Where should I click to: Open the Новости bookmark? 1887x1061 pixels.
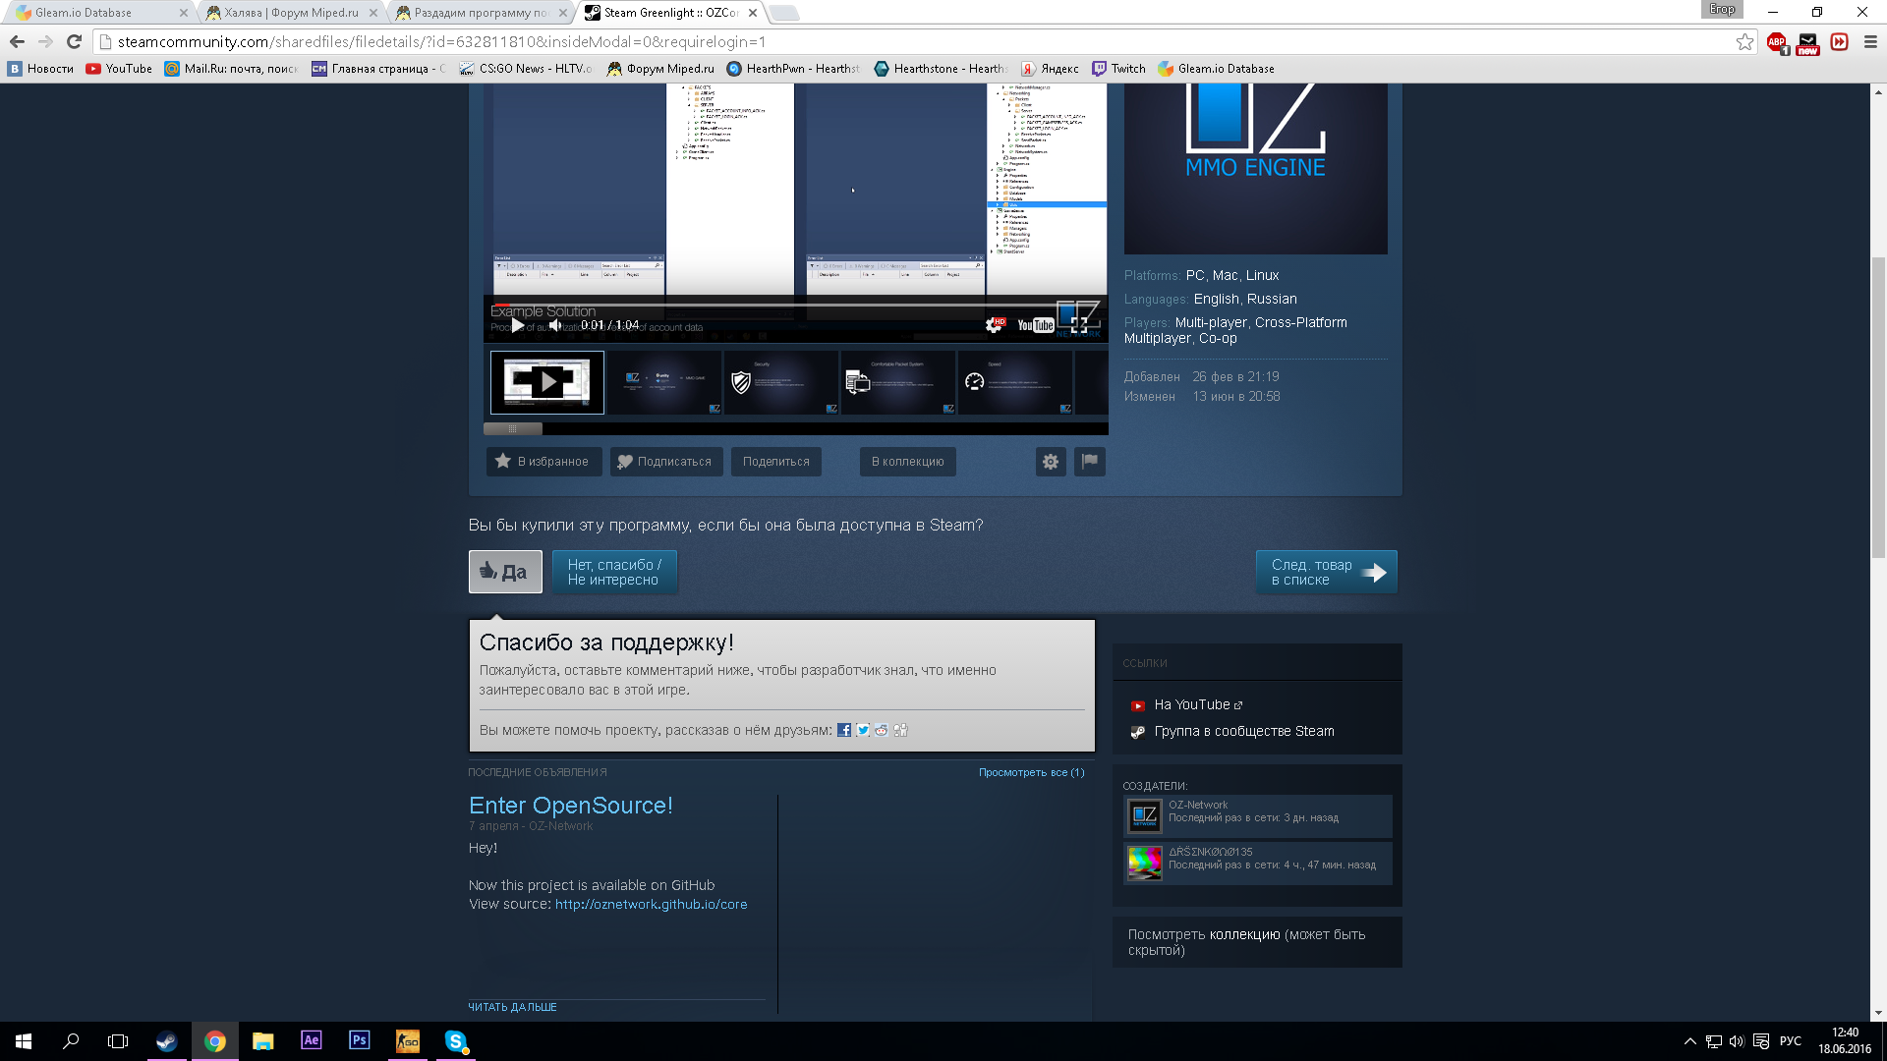coord(41,69)
